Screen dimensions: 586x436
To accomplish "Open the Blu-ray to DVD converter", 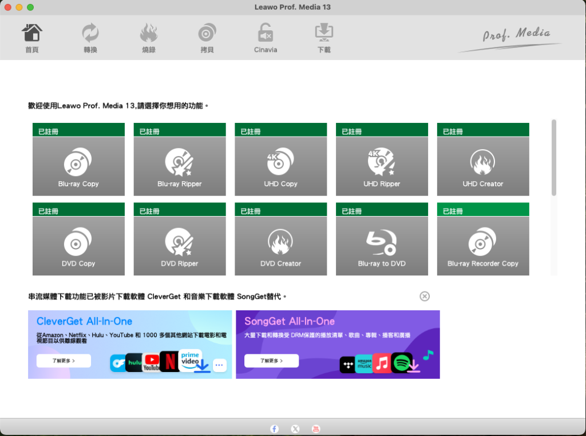I will tap(382, 245).
